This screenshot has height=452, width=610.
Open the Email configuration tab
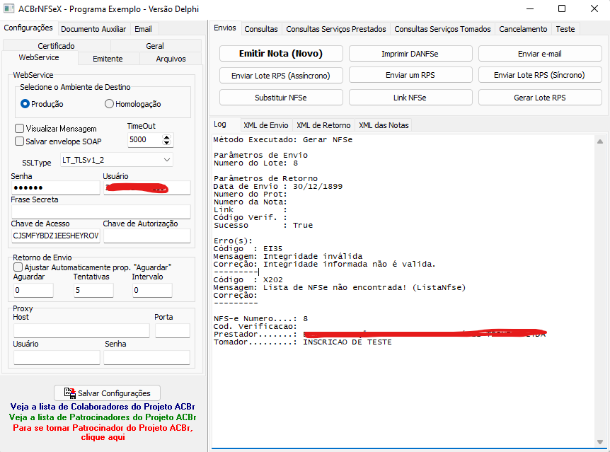pyautogui.click(x=143, y=29)
